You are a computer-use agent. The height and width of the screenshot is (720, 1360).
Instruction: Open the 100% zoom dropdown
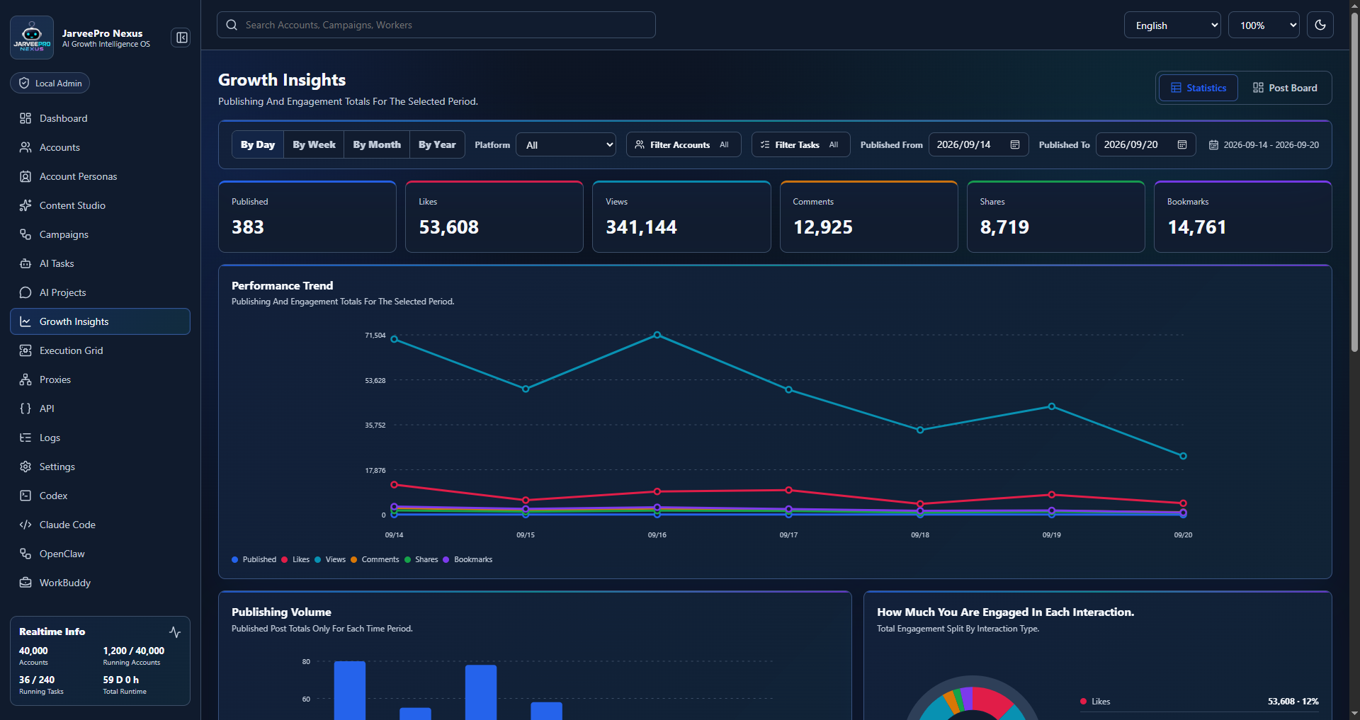[x=1264, y=25]
